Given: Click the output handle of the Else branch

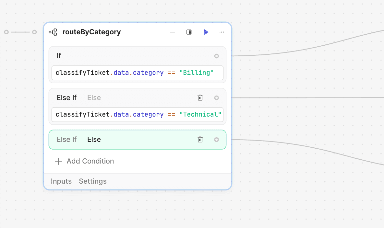Looking at the screenshot, I should pyautogui.click(x=216, y=139).
